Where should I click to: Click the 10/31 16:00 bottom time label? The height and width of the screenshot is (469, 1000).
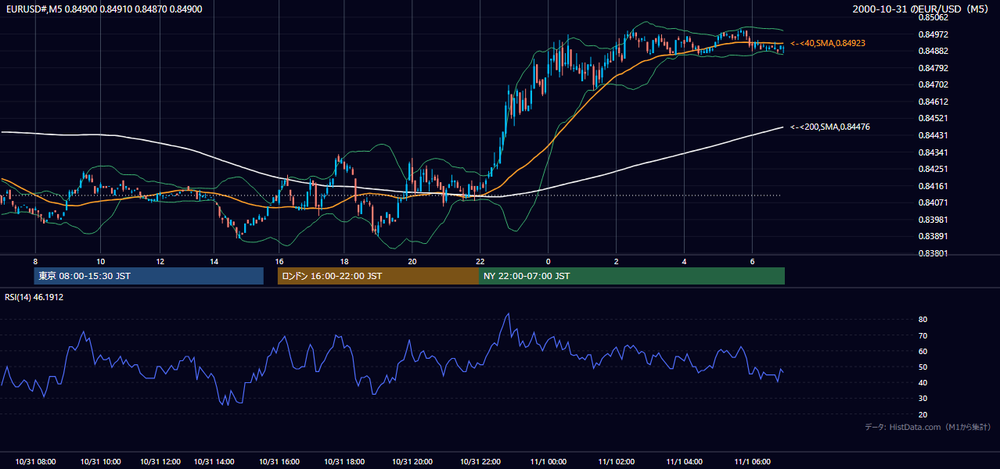click(x=279, y=462)
